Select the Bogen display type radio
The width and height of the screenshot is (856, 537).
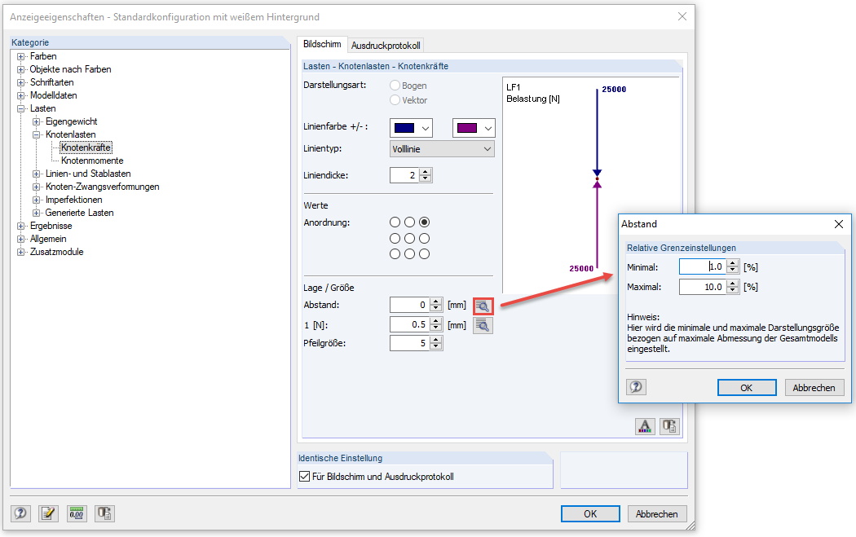pyautogui.click(x=395, y=86)
